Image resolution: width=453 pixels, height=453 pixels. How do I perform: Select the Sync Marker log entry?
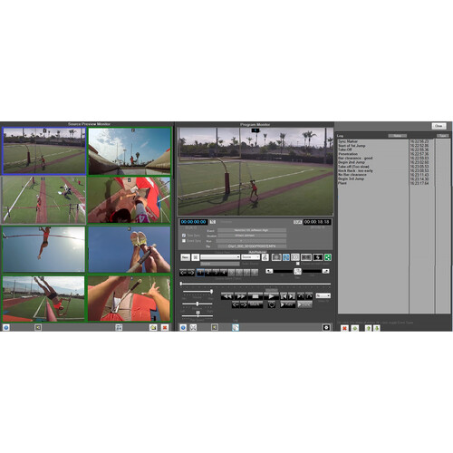(x=348, y=141)
